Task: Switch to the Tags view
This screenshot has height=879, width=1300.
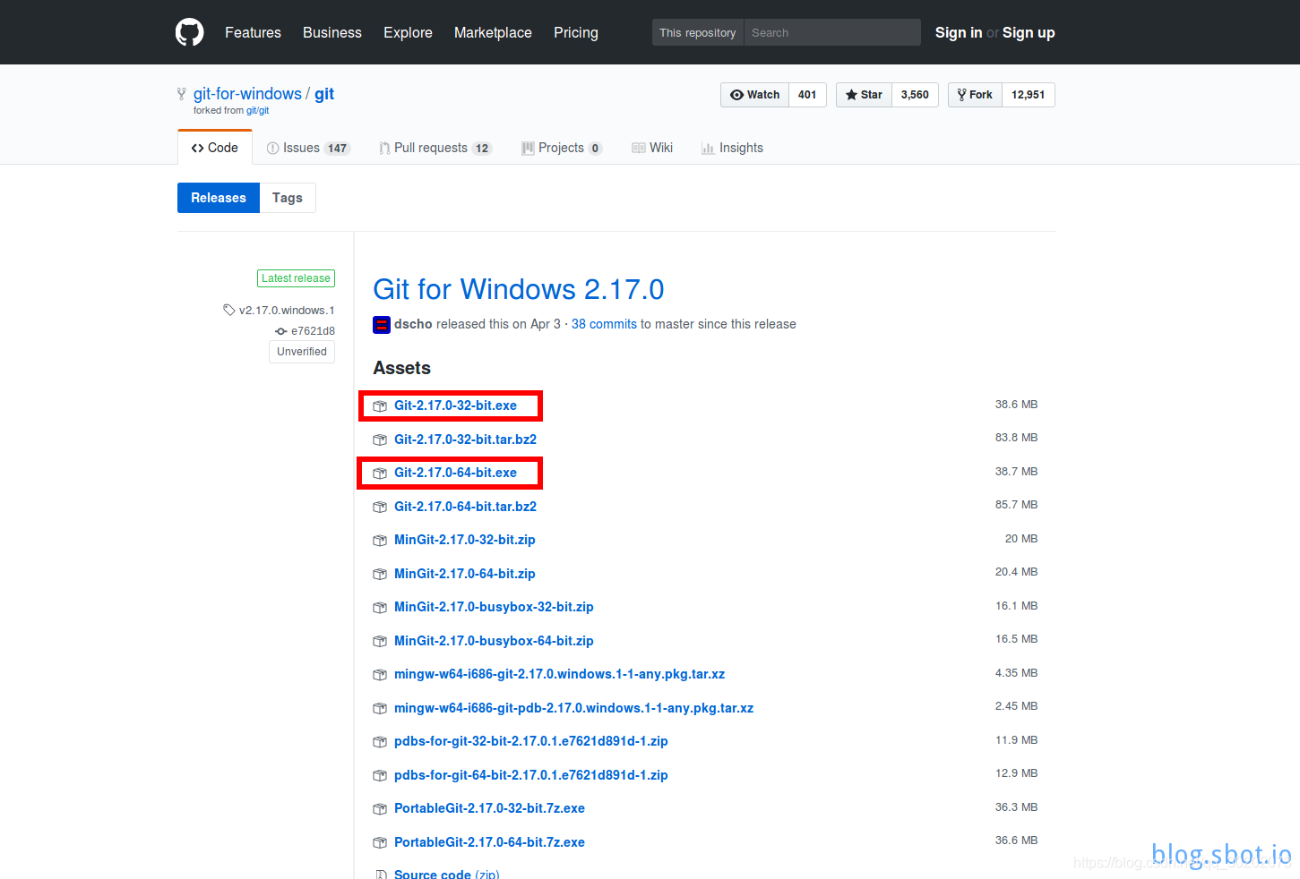Action: click(288, 198)
